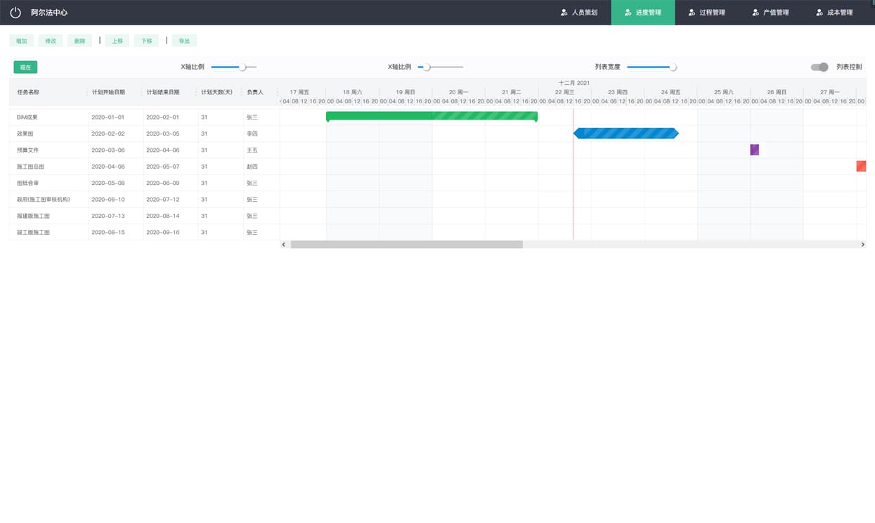Screen dimensions: 875x523
Task: Click the 修改 button
Action: 51,41
